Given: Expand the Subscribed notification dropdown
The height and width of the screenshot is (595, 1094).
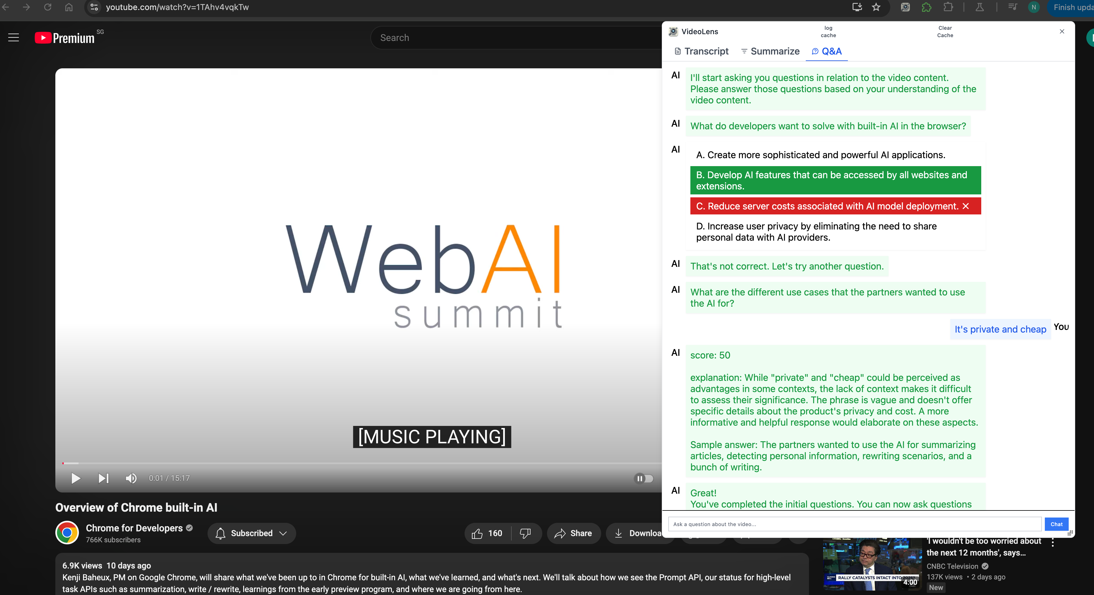Looking at the screenshot, I should [x=251, y=533].
